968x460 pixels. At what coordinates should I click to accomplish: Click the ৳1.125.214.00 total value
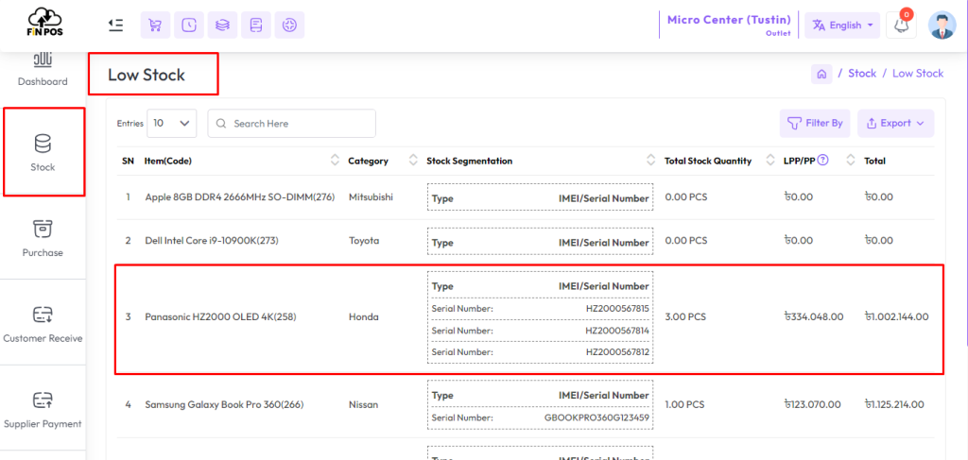(894, 405)
